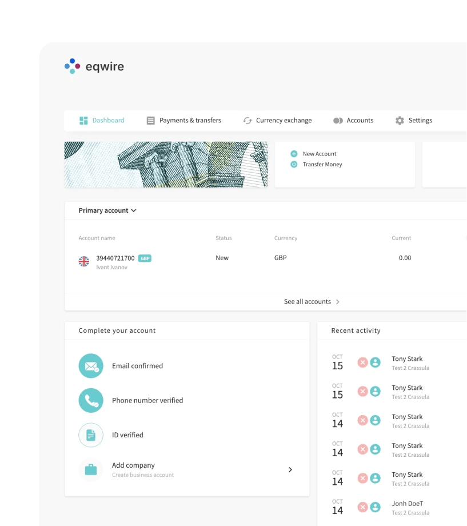Select the New Account link
The width and height of the screenshot is (467, 526).
(320, 154)
